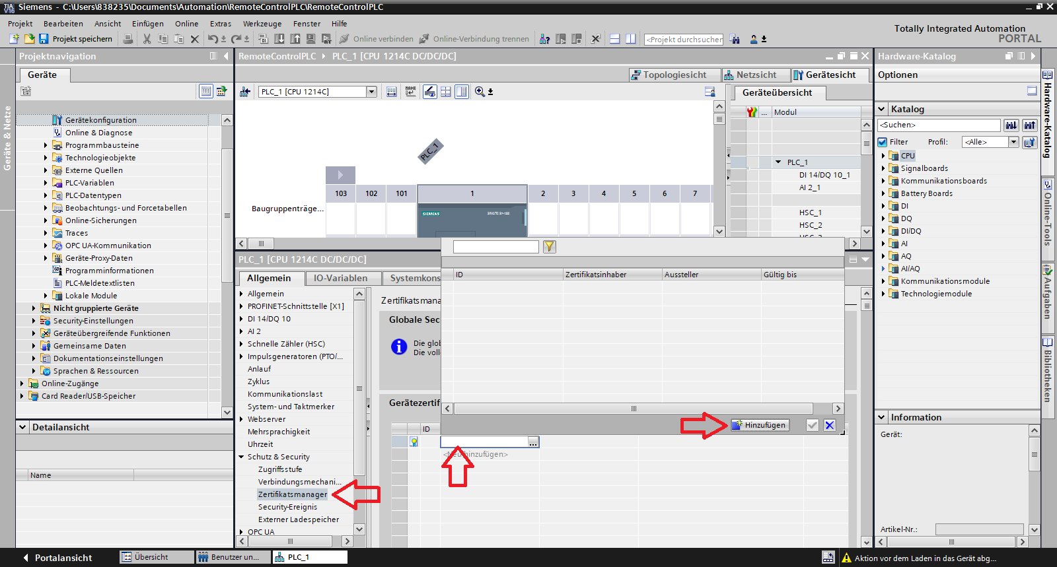This screenshot has width=1057, height=567.
Task: Select rack slot header 2 in device view
Action: (x=543, y=193)
